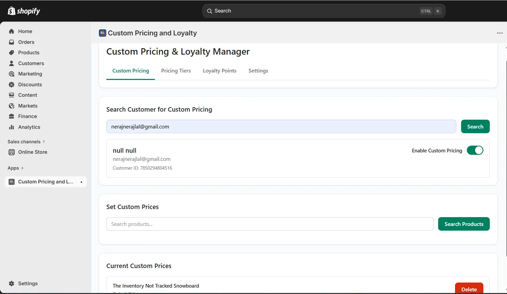Open the Markets globe icon
Image resolution: width=507 pixels, height=294 pixels.
[11, 106]
